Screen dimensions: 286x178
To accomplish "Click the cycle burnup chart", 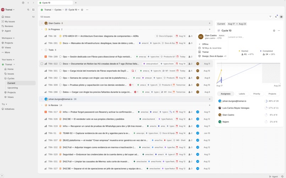I will click(248, 74).
